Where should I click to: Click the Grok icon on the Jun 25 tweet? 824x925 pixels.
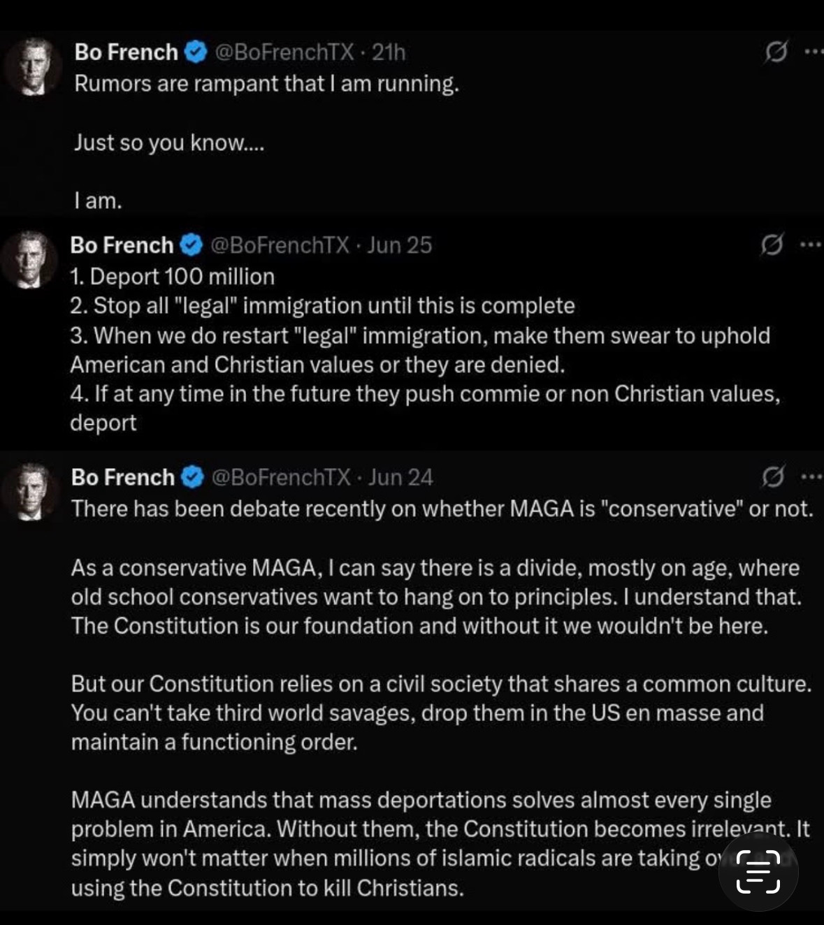click(x=772, y=245)
